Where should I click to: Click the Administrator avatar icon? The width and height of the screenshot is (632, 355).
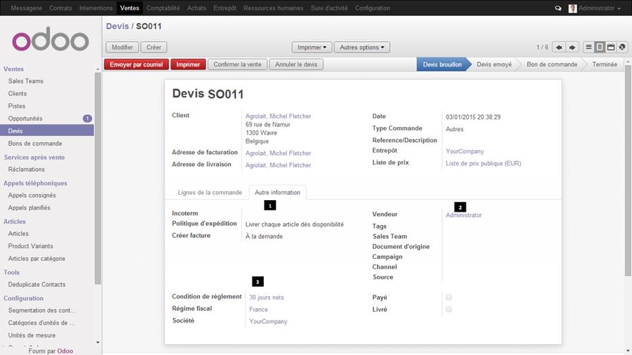[x=572, y=8]
